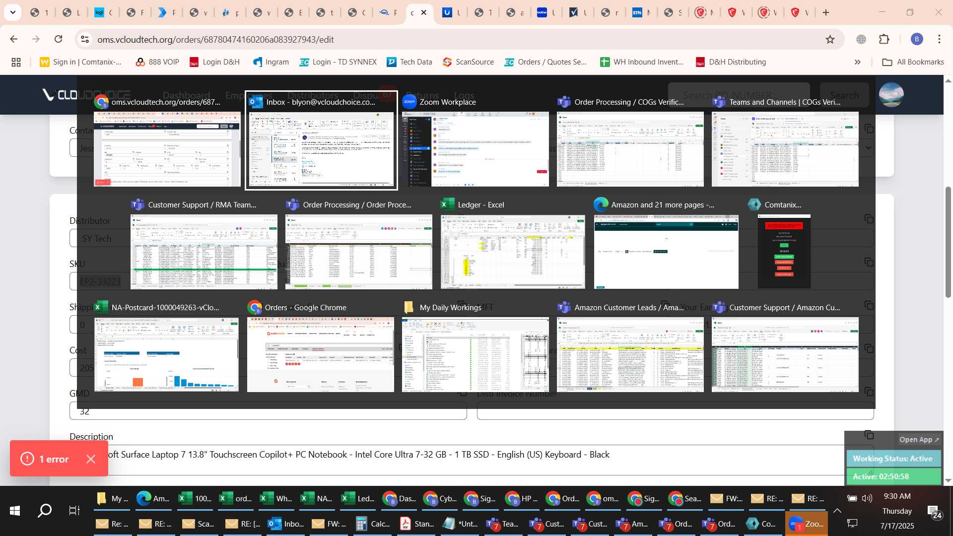
Task: Show more bookmarks chevron
Action: coord(857,62)
